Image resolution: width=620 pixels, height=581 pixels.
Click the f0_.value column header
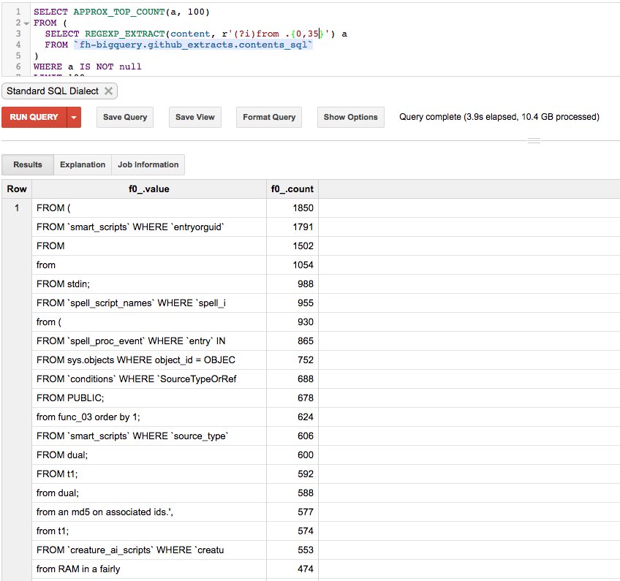[149, 189]
